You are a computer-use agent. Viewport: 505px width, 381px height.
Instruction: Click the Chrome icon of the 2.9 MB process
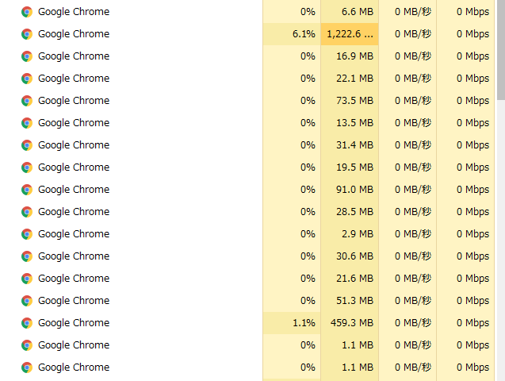(27, 234)
